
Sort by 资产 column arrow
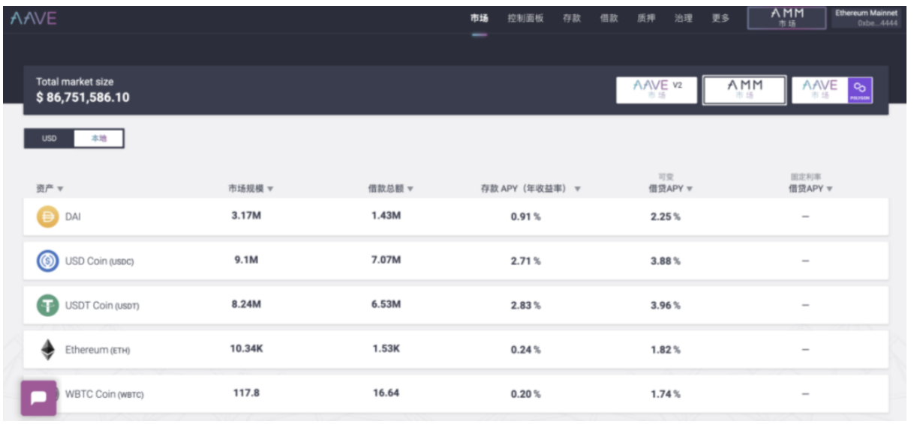[x=60, y=189]
